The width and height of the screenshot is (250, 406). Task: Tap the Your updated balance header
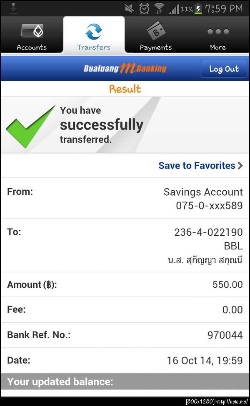pos(60,382)
